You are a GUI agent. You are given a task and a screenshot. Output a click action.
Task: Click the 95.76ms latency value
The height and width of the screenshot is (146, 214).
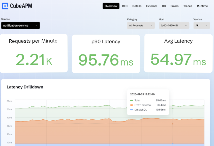coord(106,60)
